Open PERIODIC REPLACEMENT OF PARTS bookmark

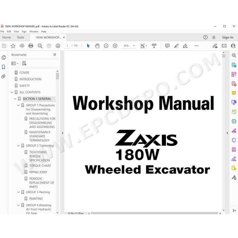click(41, 183)
